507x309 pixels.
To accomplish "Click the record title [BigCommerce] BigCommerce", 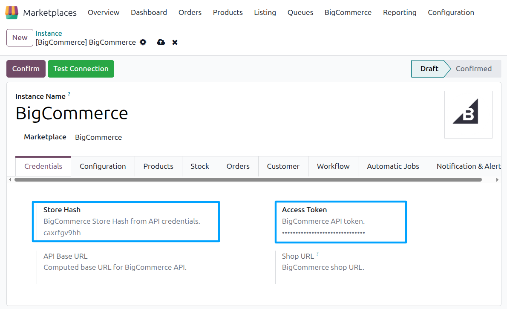I will coord(86,42).
